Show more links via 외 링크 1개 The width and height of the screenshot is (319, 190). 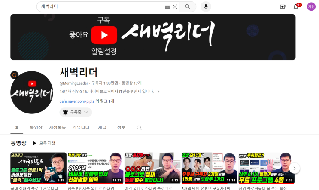coord(105,101)
